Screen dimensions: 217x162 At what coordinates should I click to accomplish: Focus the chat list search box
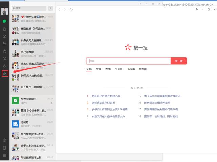tap(29, 8)
